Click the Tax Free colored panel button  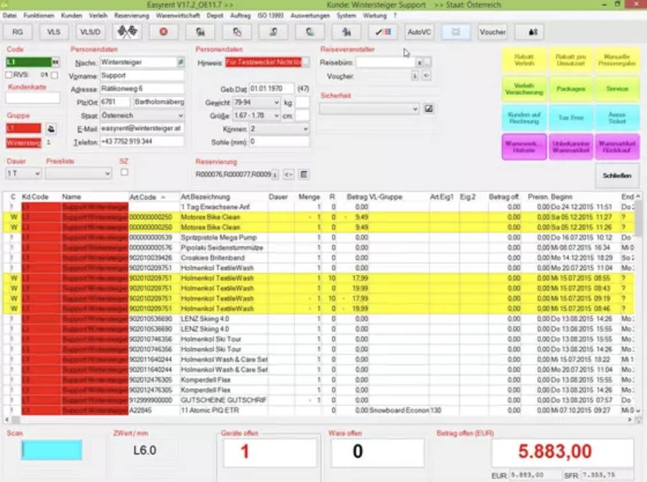coord(571,117)
